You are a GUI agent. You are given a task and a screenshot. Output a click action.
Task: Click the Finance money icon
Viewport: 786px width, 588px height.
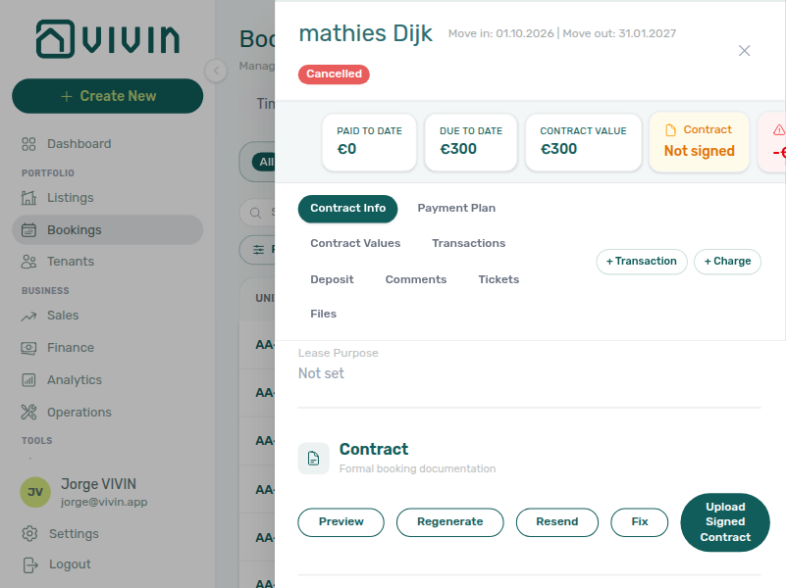point(28,348)
